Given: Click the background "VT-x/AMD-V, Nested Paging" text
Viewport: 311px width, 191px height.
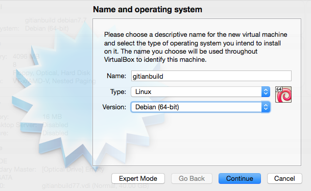Looking at the screenshot, I should [x=54, y=81].
